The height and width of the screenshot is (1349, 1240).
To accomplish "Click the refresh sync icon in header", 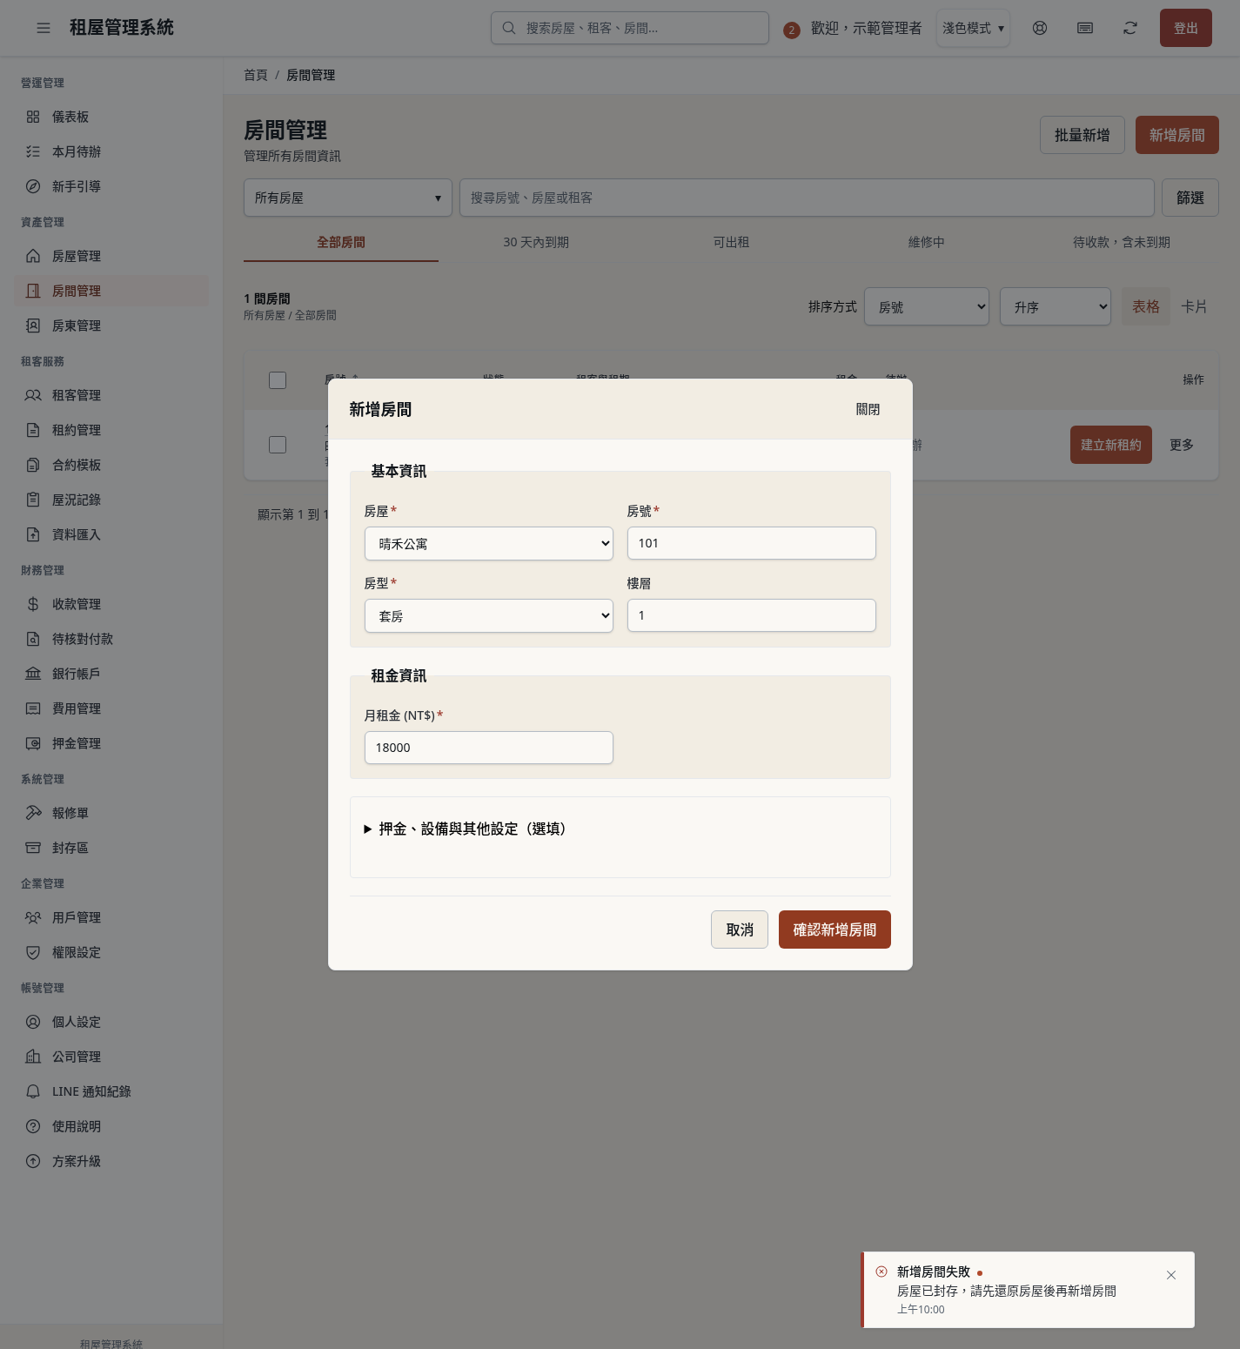I will 1130,28.
